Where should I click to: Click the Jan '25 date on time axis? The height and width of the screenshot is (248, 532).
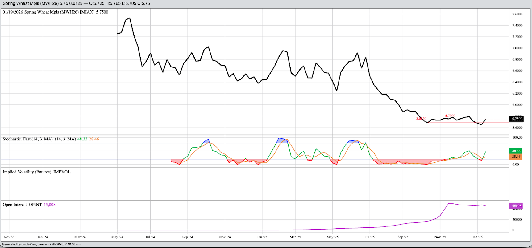pyautogui.click(x=262, y=237)
